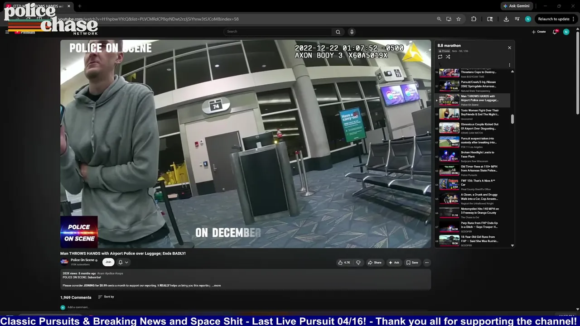
Task: Select 18-Year-Old Girl Runs from FHP video
Action: click(473, 240)
